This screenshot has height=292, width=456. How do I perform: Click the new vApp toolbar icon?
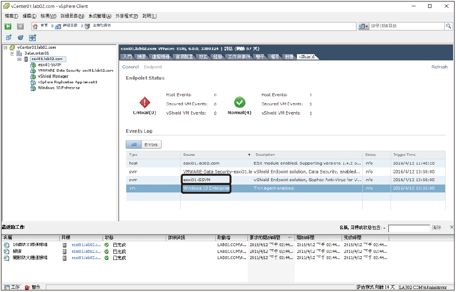pos(32,37)
